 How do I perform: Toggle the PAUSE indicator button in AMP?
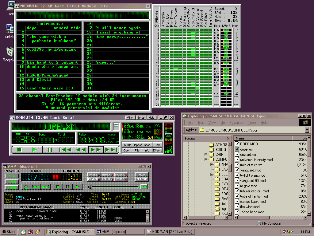click(x=94, y=175)
